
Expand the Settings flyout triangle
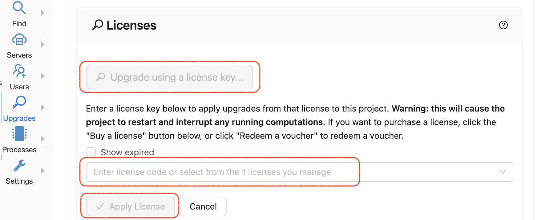coord(43,171)
